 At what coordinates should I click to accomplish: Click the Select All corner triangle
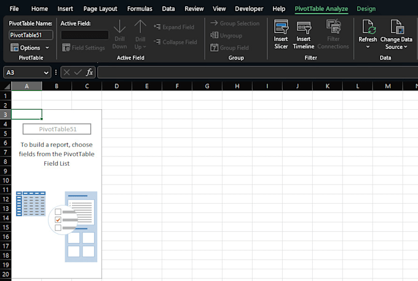pos(7,87)
